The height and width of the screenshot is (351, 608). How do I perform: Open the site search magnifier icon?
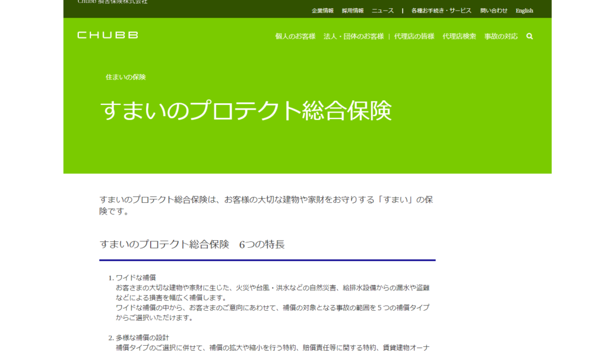[529, 36]
